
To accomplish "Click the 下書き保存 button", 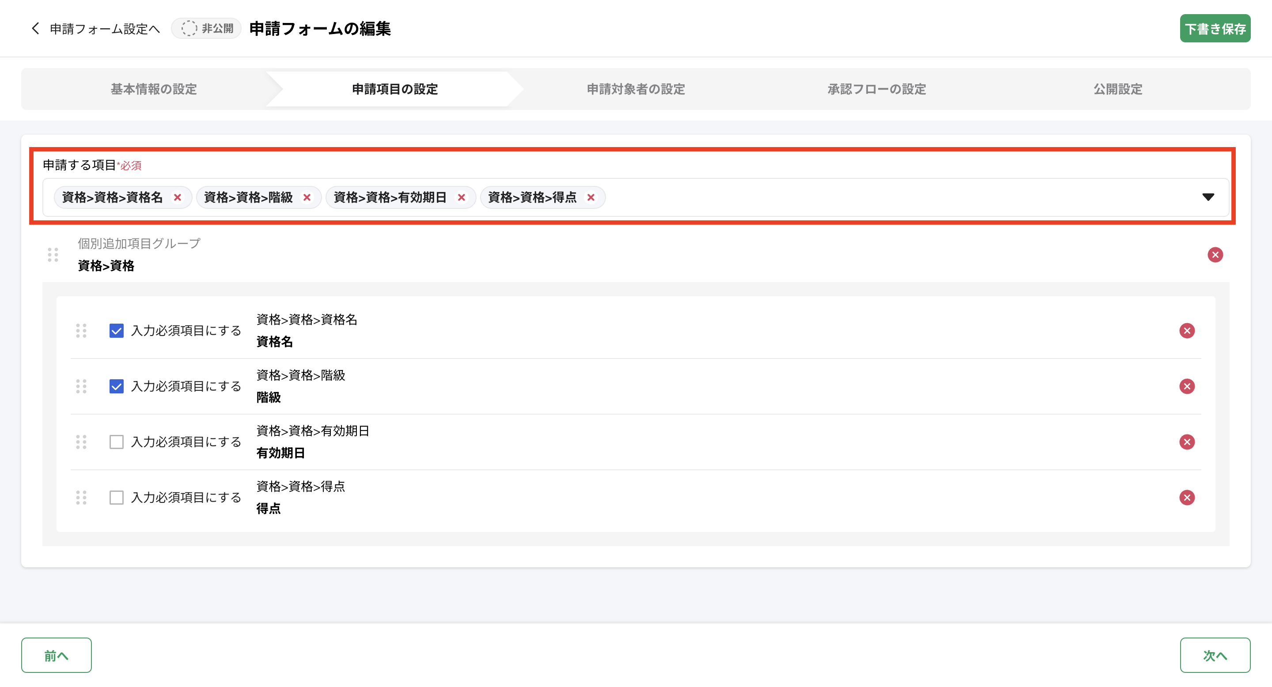I will pos(1215,29).
